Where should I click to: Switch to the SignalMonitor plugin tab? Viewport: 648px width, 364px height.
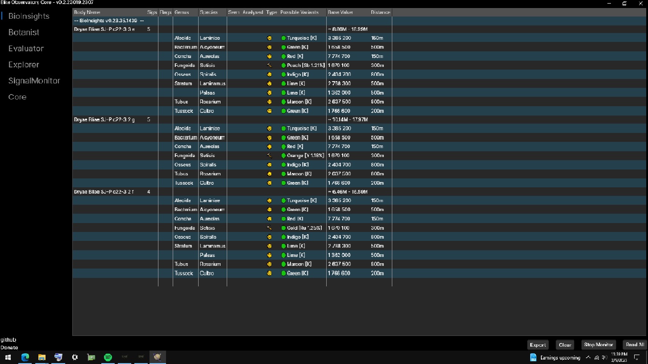(34, 81)
